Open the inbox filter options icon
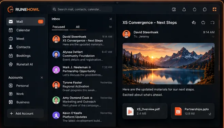The image size is (224, 128). (x=110, y=27)
